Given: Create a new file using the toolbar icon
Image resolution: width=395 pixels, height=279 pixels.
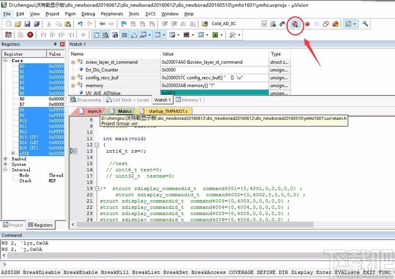Looking at the screenshot, I should click(x=8, y=24).
